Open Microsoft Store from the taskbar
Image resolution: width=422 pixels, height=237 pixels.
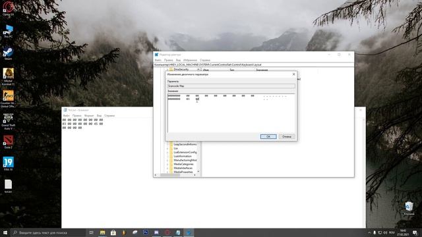click(x=113, y=232)
